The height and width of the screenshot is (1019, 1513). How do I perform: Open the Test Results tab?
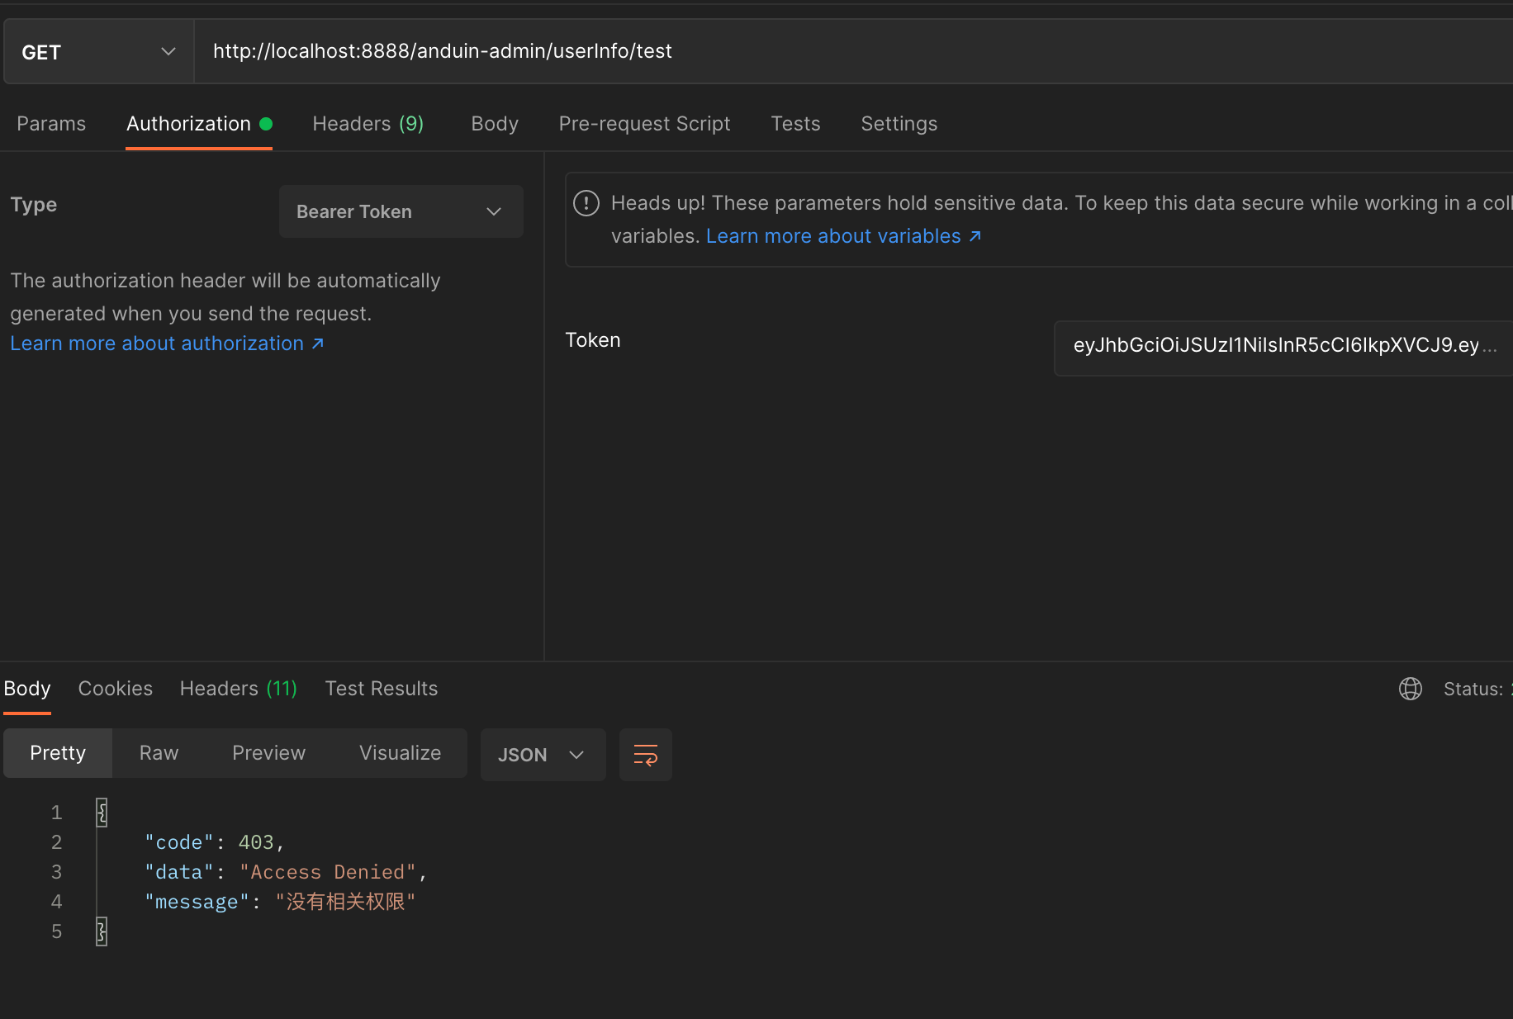tap(382, 689)
